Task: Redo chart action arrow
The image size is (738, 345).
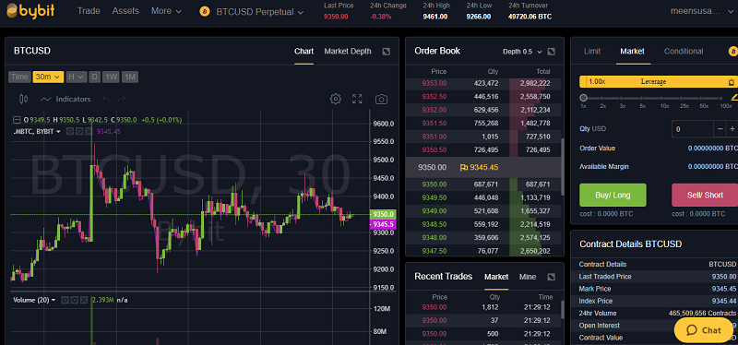Action: [x=122, y=99]
